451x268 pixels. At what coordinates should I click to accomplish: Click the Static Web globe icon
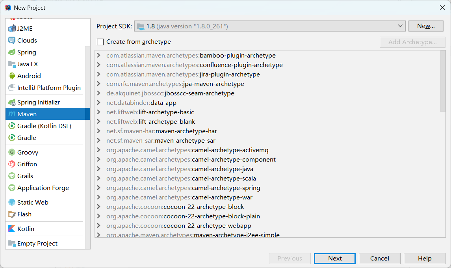(x=12, y=202)
